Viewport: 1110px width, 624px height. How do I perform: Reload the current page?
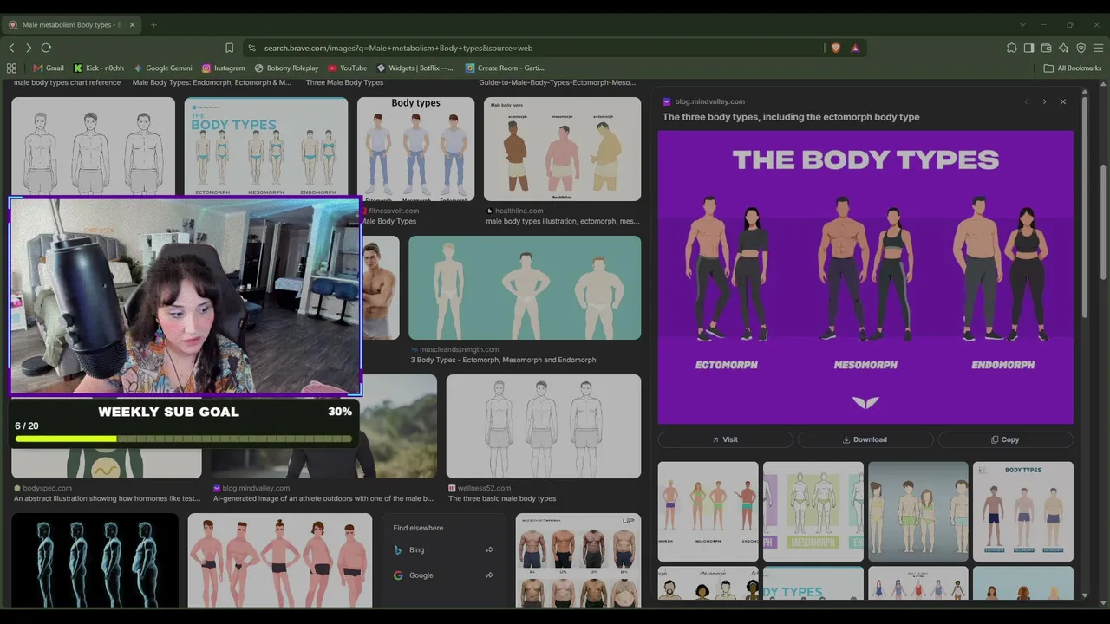point(46,48)
